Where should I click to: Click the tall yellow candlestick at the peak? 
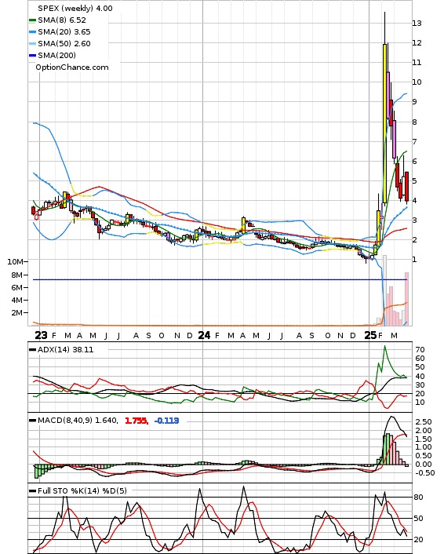(384, 123)
